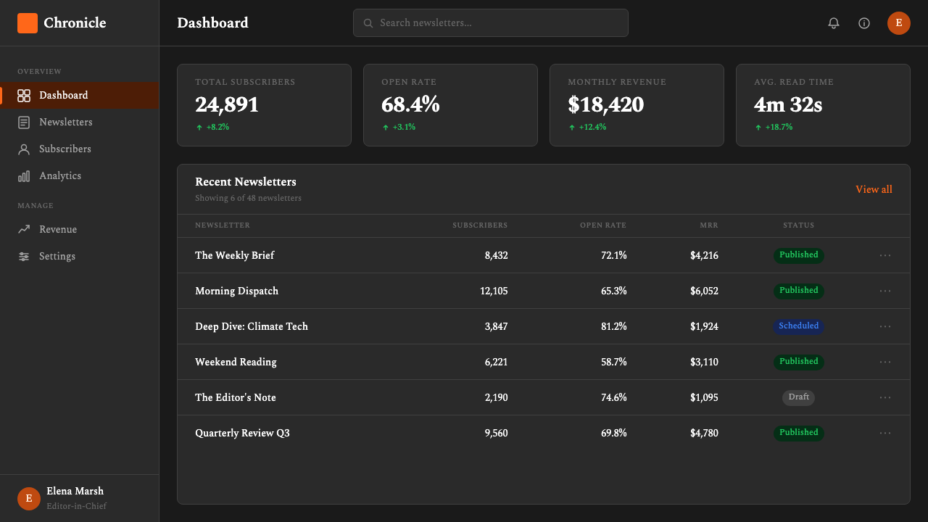Go to the Dashboard menu item
928x522 pixels.
(80, 96)
